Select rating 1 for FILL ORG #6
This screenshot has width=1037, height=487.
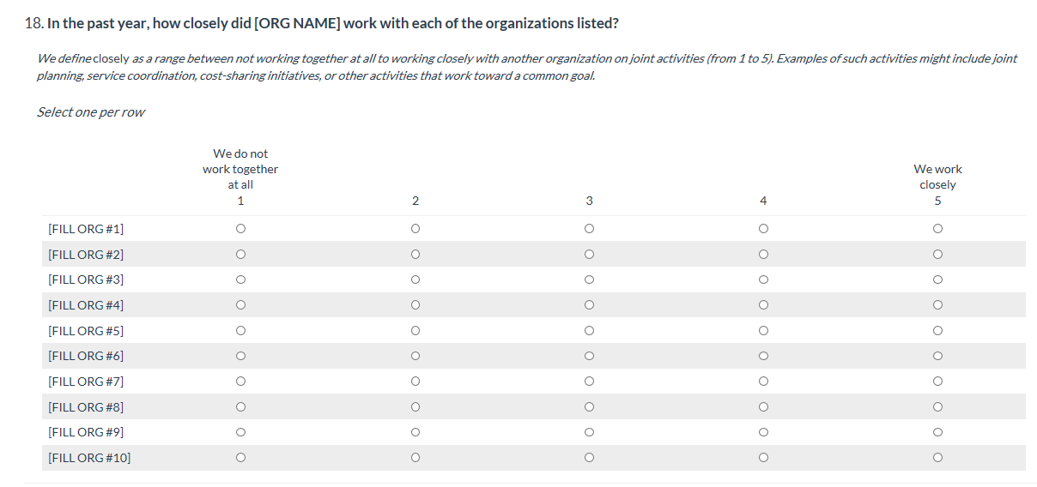pos(240,356)
